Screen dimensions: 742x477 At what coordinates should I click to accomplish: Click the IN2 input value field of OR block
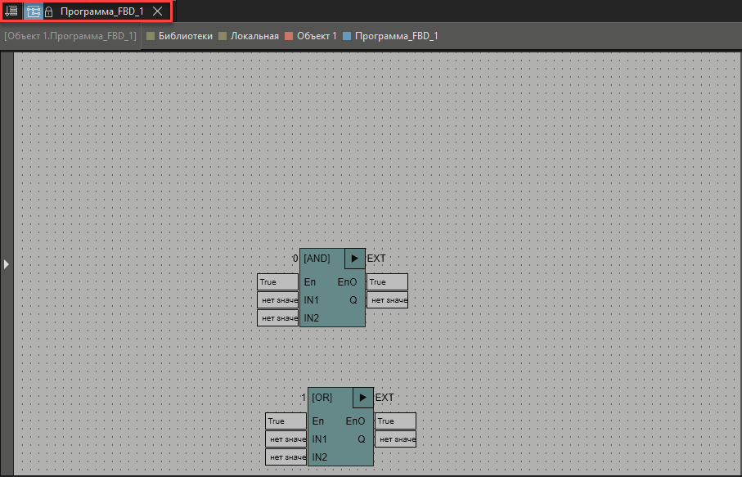286,457
